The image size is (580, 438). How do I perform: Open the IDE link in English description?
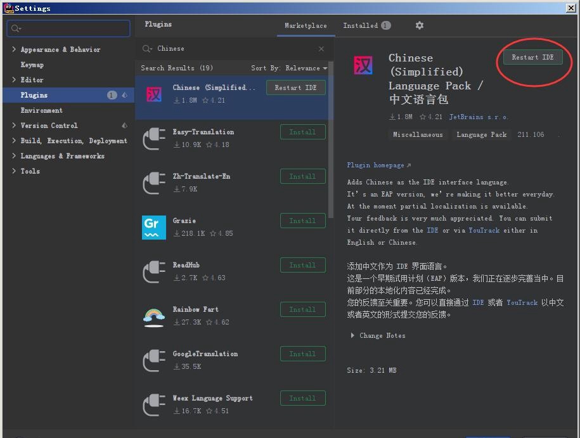coord(432,230)
